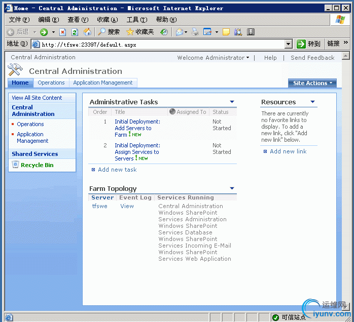Sort tasks by the Order column header
Viewport: 354px width, 322px height.
click(100, 112)
